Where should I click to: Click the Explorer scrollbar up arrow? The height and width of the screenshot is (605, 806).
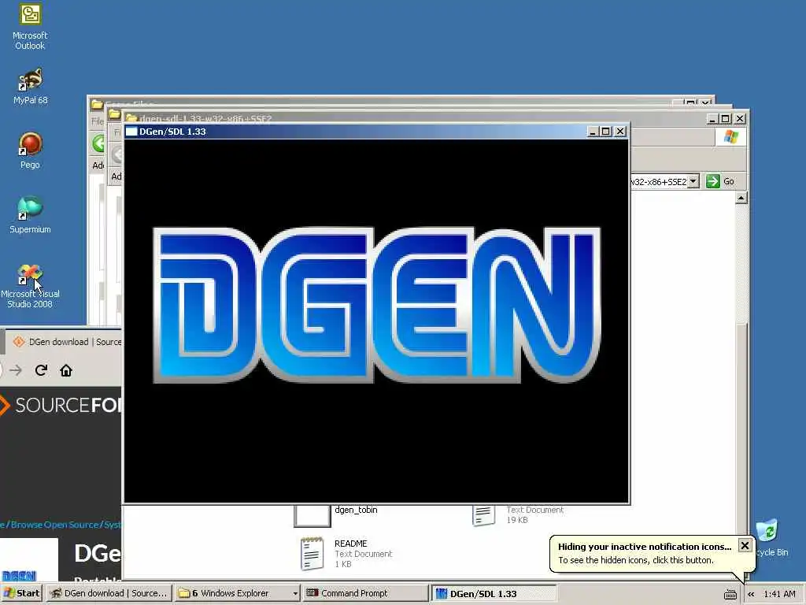click(741, 198)
